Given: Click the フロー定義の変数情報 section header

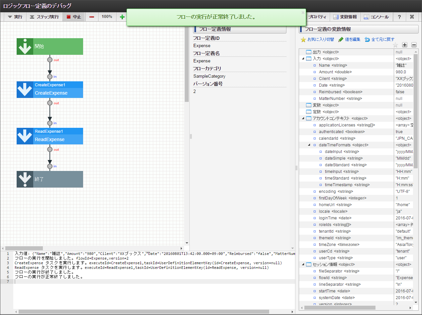Looking at the screenshot, I should [x=359, y=29].
